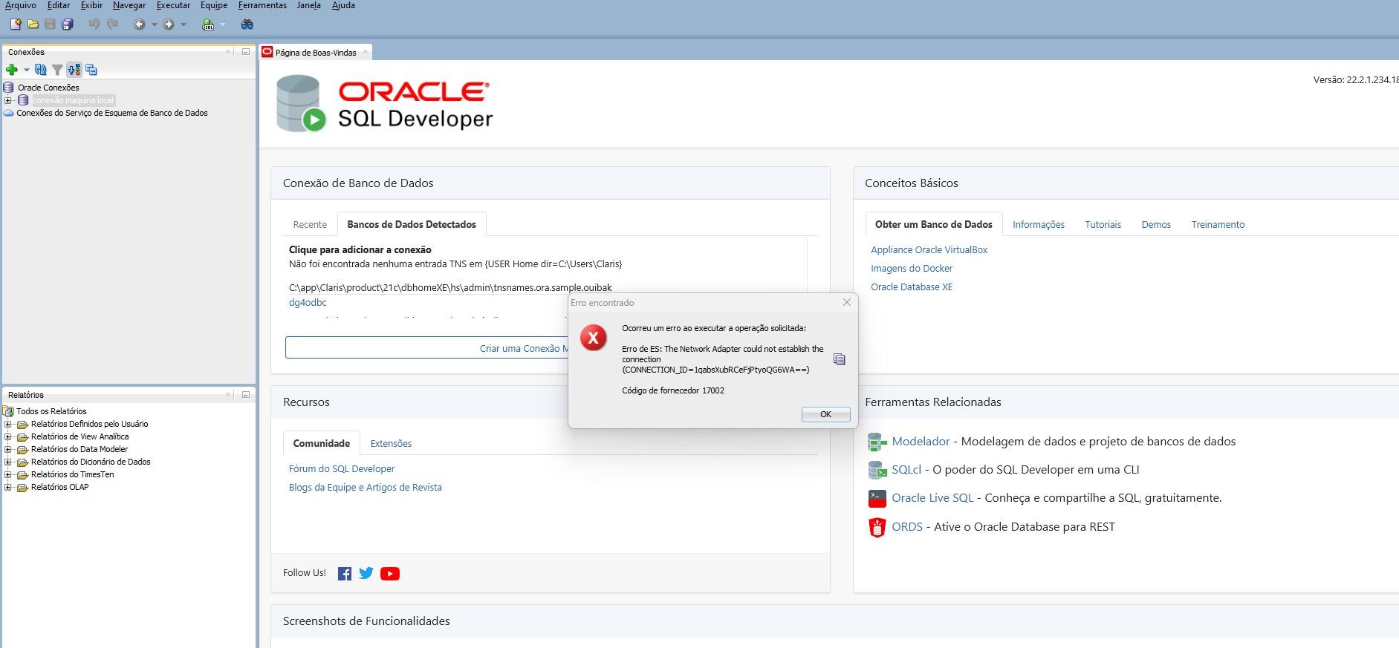Open the Arquivo menu
Image resolution: width=1399 pixels, height=648 pixels.
coord(20,5)
